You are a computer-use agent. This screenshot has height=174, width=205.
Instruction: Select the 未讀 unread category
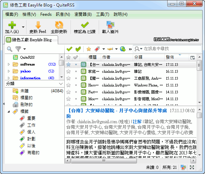click(24, 91)
